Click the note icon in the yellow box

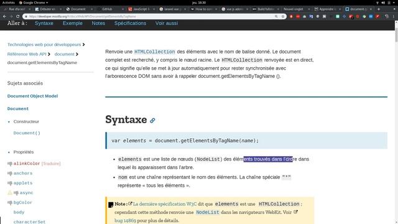111,205
